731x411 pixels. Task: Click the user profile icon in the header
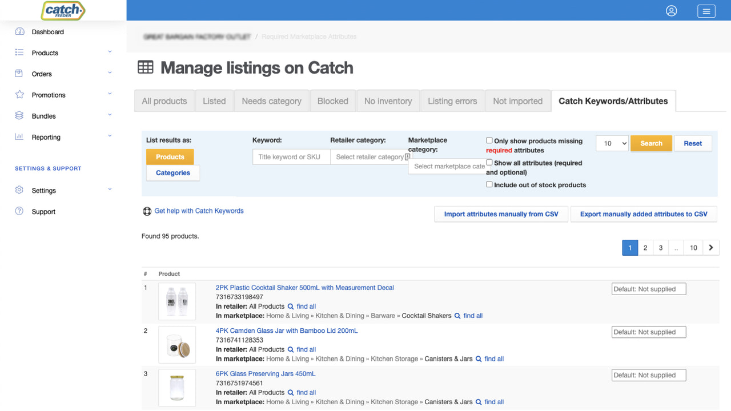coord(672,11)
